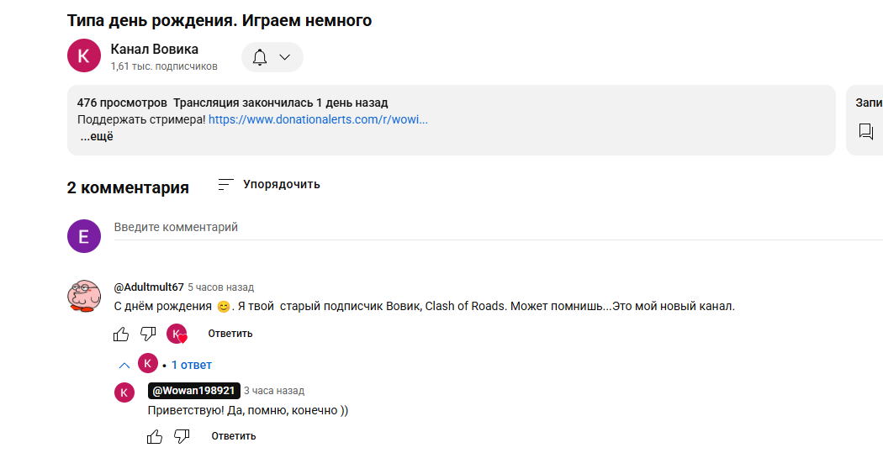Dislike the @Wowan198921 reply
The height and width of the screenshot is (474, 883).
tap(182, 436)
